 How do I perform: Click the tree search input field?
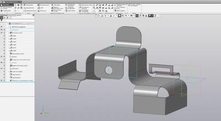click(x=19, y=21)
